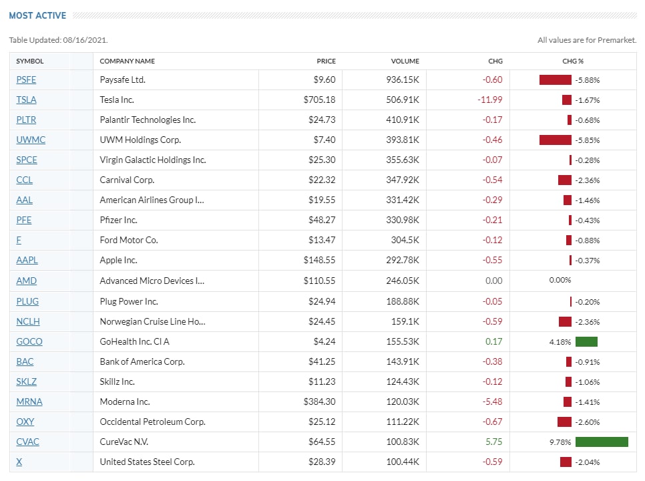Click the CHG % column header

click(573, 61)
